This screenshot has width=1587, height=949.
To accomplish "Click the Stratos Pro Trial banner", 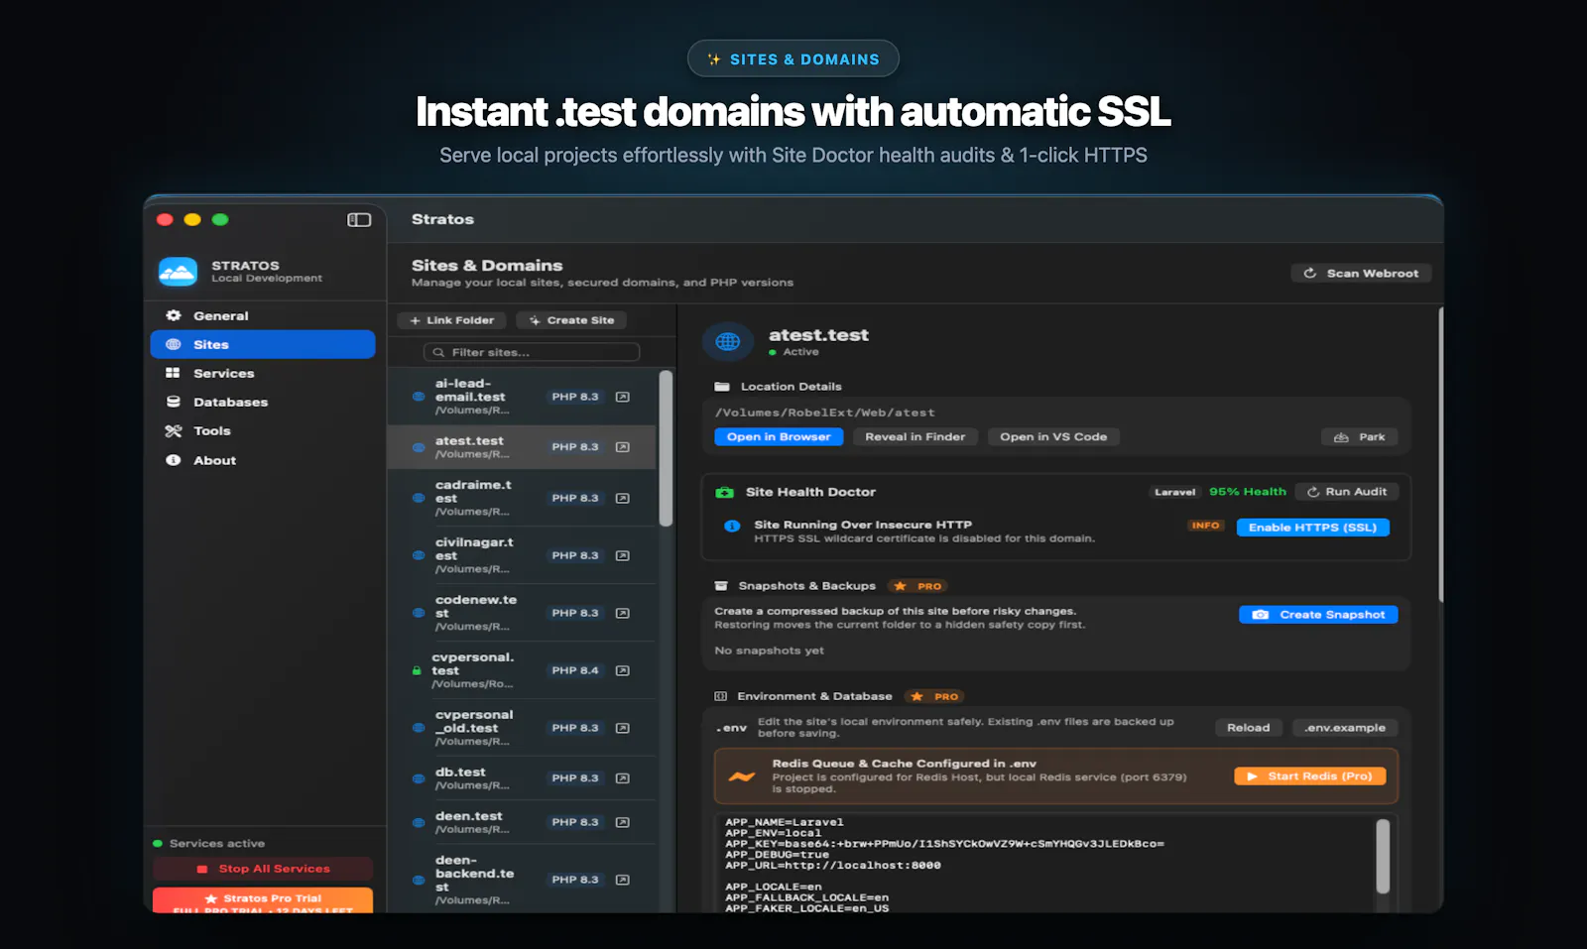I will 263,900.
